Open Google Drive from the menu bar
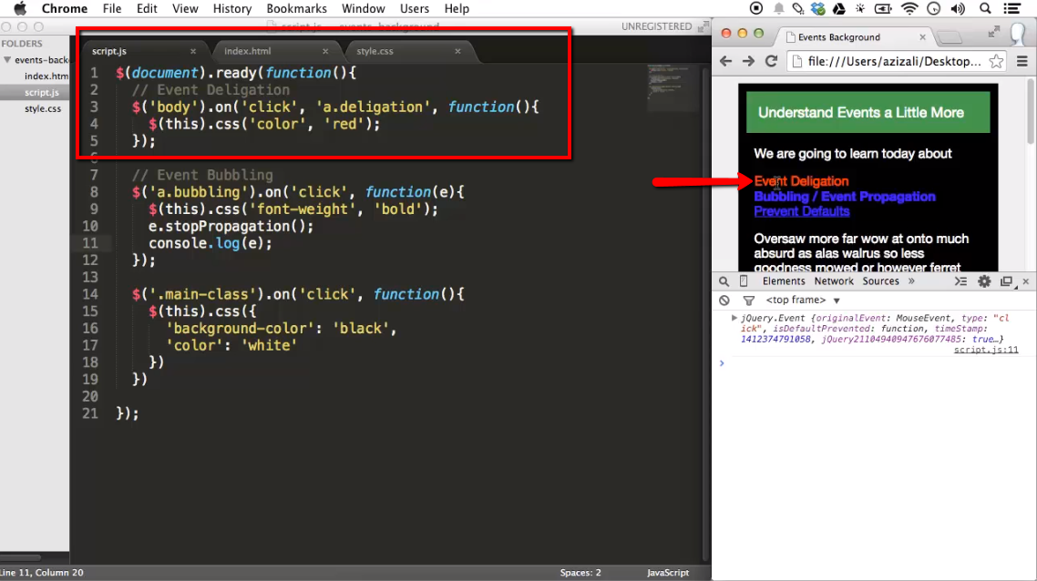The image size is (1037, 581). click(838, 8)
